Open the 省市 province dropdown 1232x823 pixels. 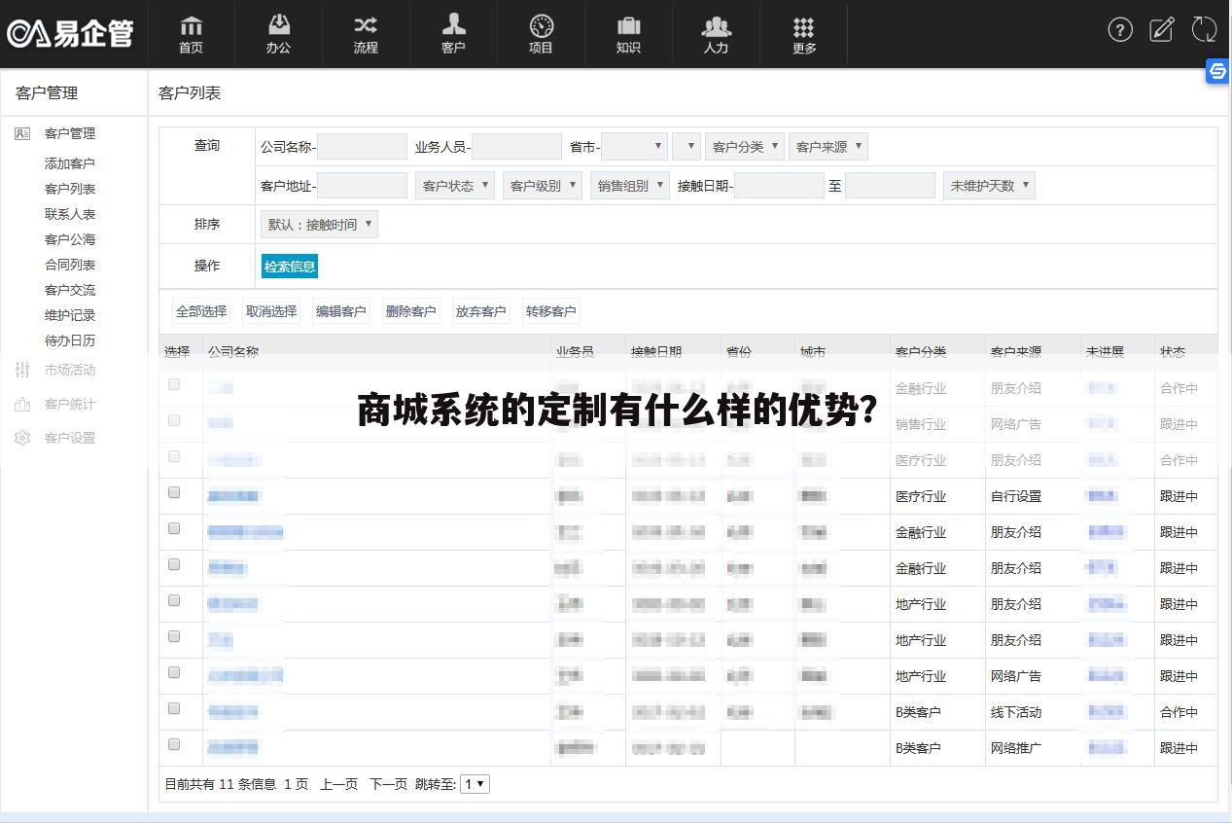tap(634, 147)
